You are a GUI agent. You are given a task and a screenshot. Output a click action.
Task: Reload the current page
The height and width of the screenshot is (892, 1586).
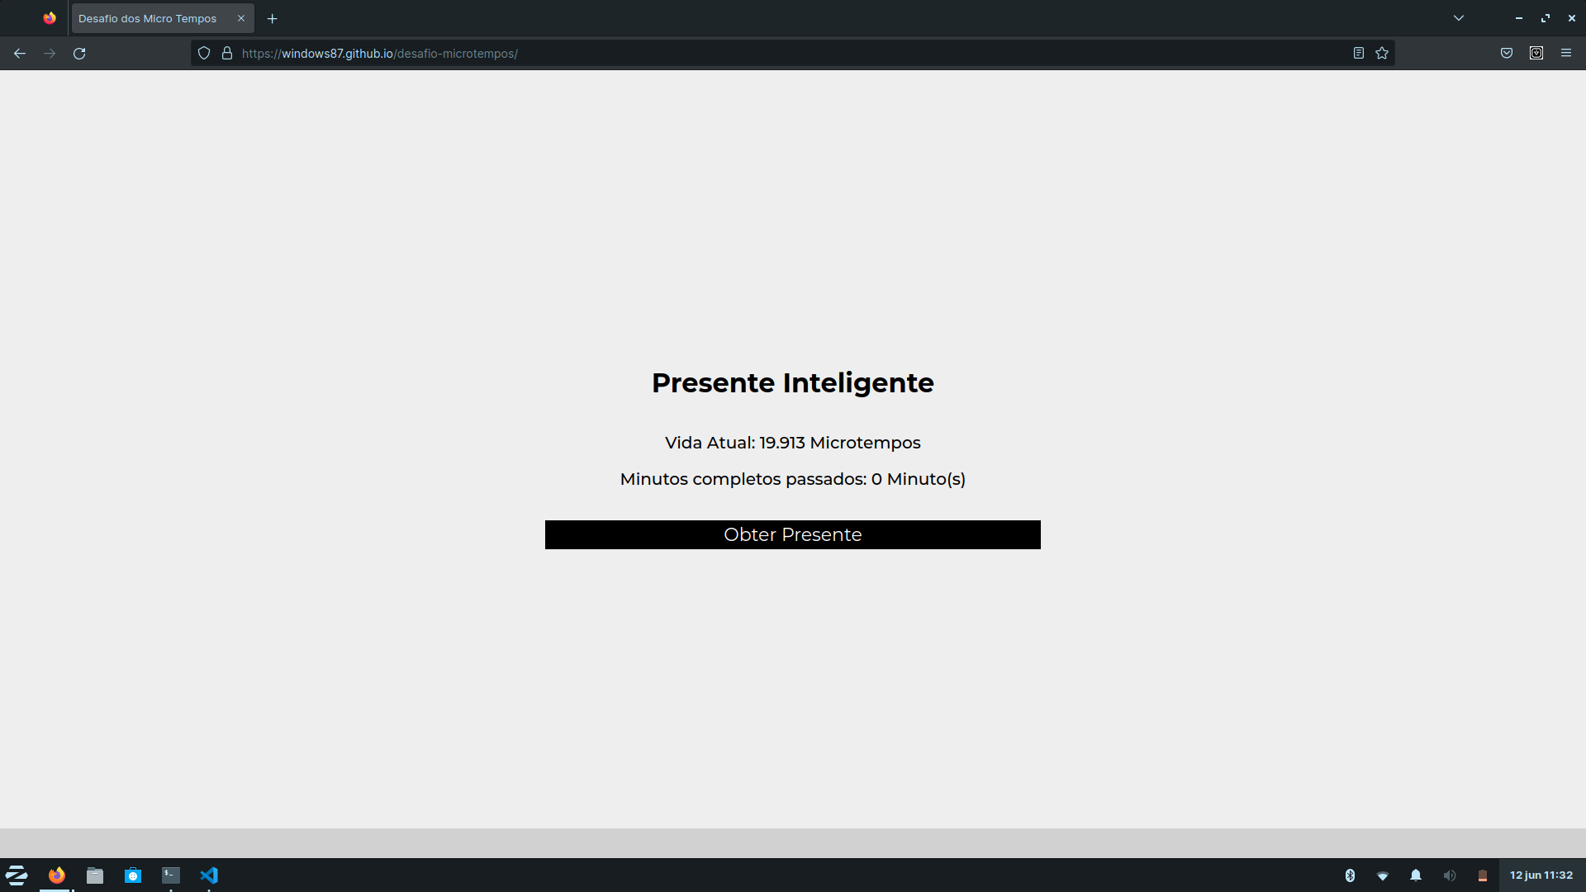(x=79, y=53)
